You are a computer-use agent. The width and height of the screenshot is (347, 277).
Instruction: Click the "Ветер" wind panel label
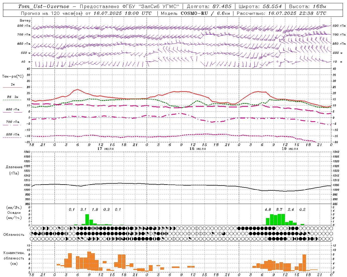click(x=25, y=21)
